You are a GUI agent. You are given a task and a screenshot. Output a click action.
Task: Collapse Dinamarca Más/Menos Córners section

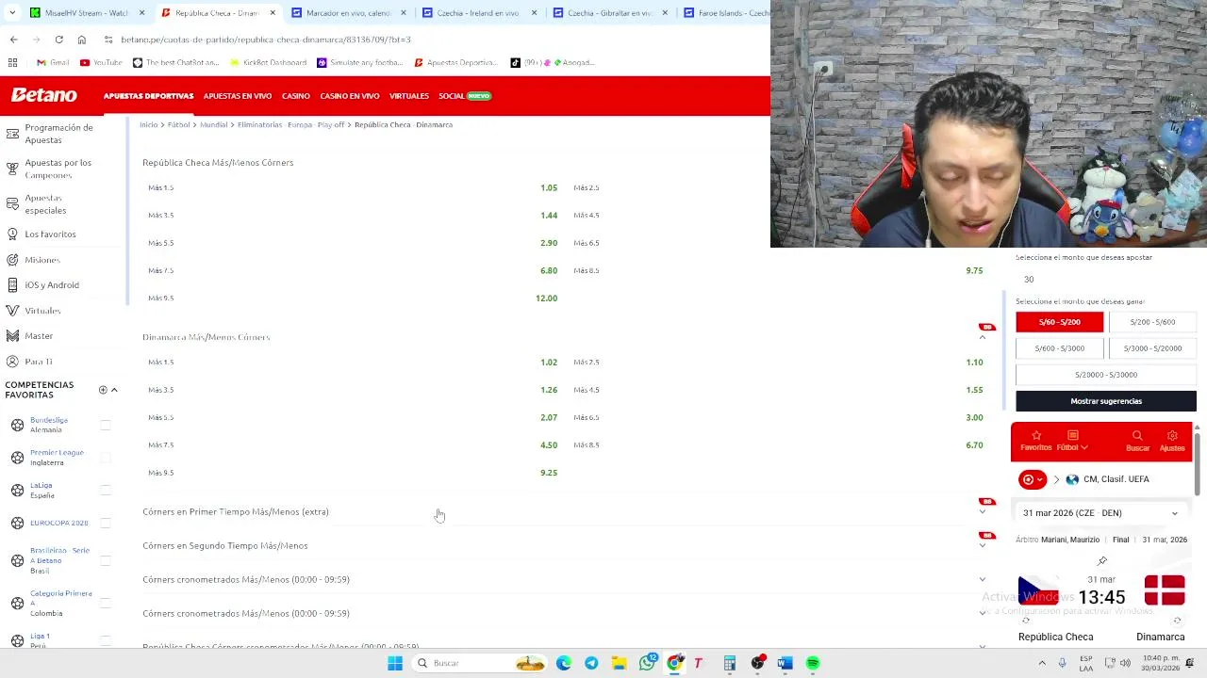[x=983, y=337]
